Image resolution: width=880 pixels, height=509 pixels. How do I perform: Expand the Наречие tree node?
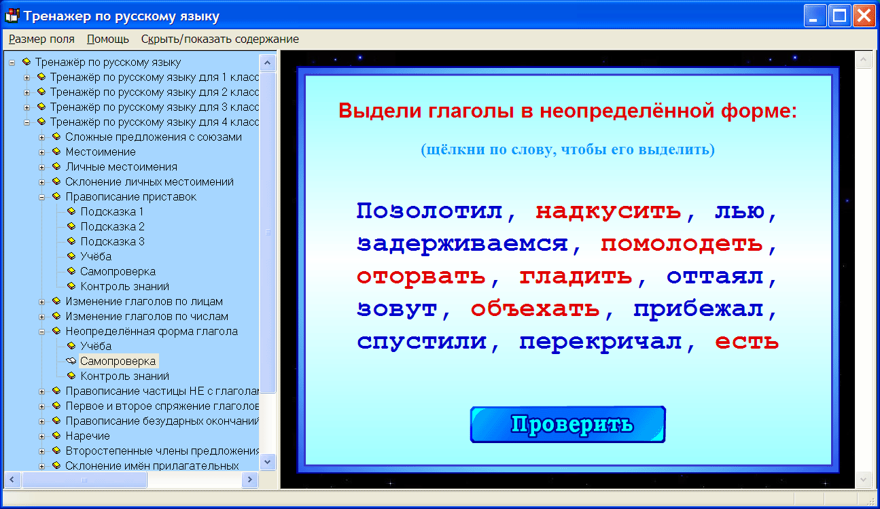point(43,435)
